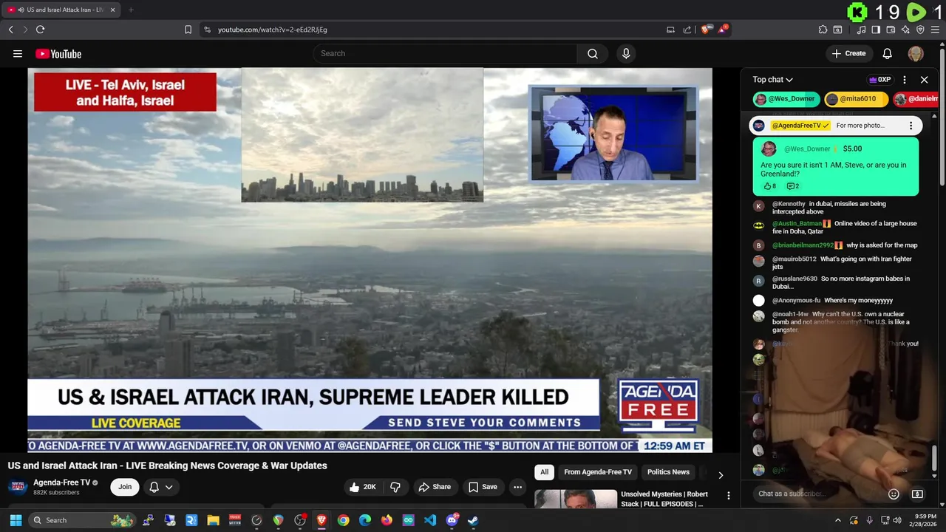Dislike the video with thumbs down
Viewport: 946px width, 532px height.
(x=395, y=487)
